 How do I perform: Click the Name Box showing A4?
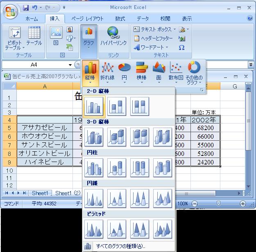34,65
